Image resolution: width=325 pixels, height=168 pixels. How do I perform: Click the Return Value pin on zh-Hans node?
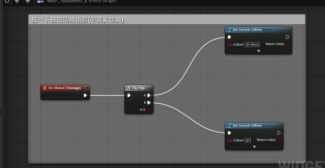(287, 44)
